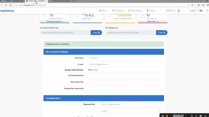209x117 pixels.
Task: Click the site lock icon in address bar
Action: (x=17, y=5)
